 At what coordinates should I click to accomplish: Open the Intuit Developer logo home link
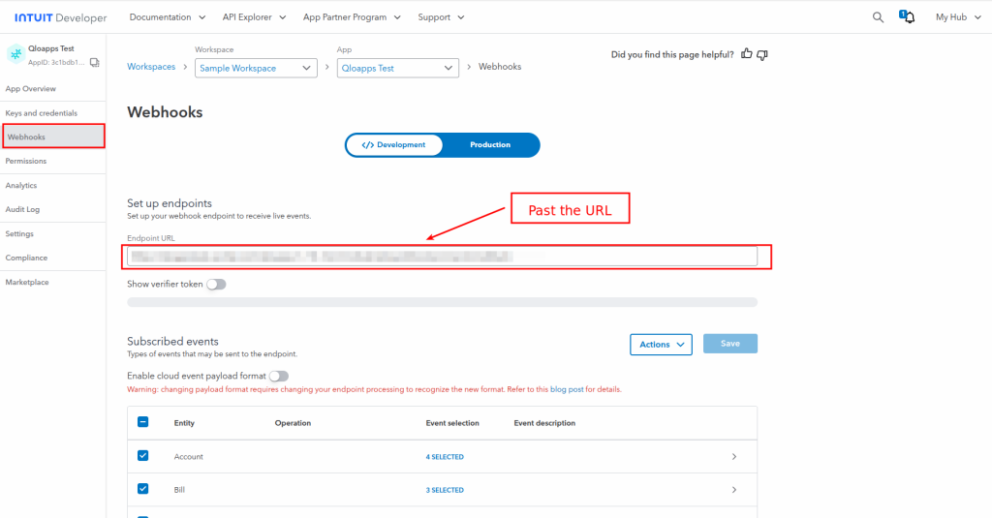[61, 17]
